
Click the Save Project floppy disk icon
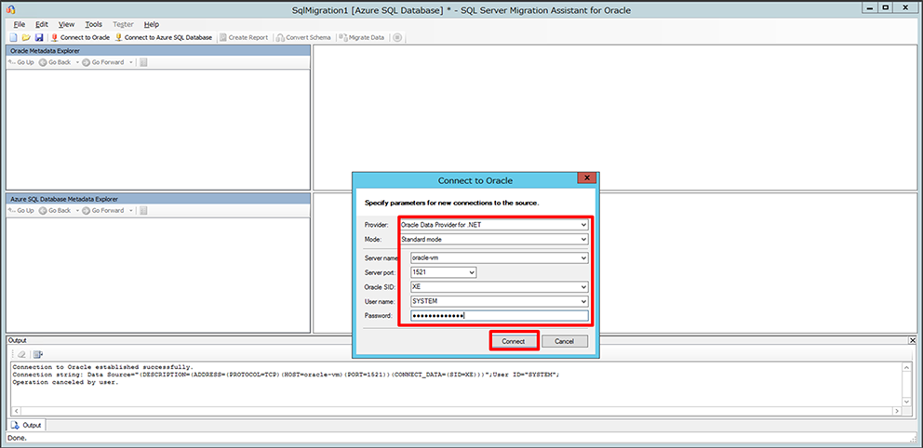pos(39,37)
